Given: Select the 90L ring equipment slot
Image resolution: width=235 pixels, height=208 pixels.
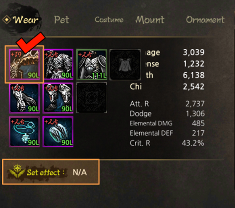Looking at the screenshot, I should pos(58,132).
